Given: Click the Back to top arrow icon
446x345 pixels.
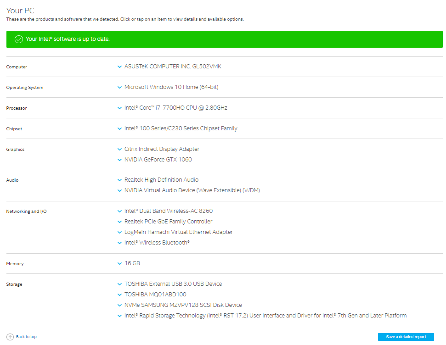Looking at the screenshot, I should coord(10,337).
